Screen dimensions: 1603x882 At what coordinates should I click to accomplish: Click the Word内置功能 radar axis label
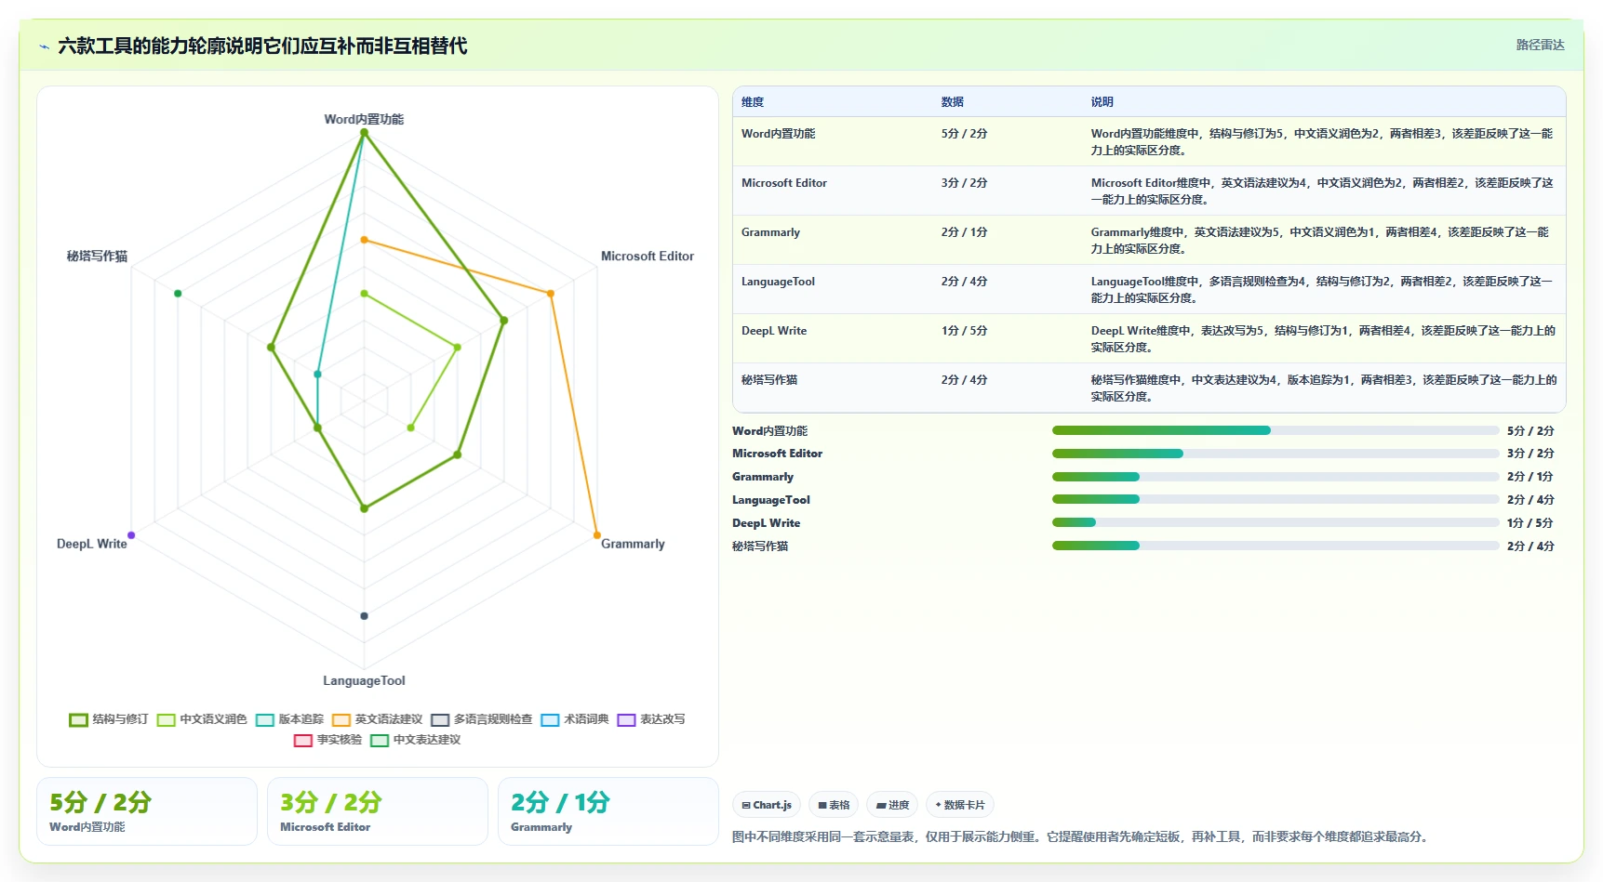[x=364, y=119]
